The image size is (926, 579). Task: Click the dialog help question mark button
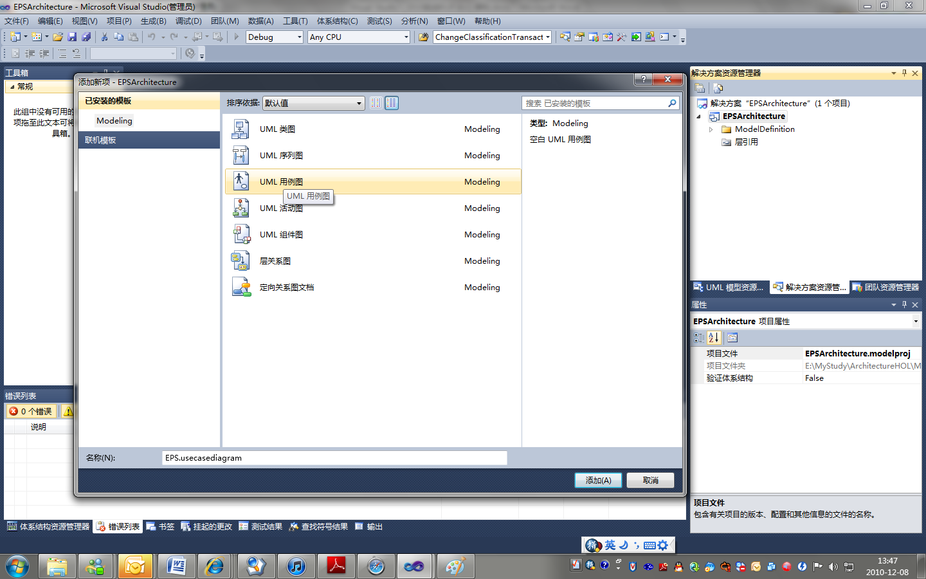(643, 79)
